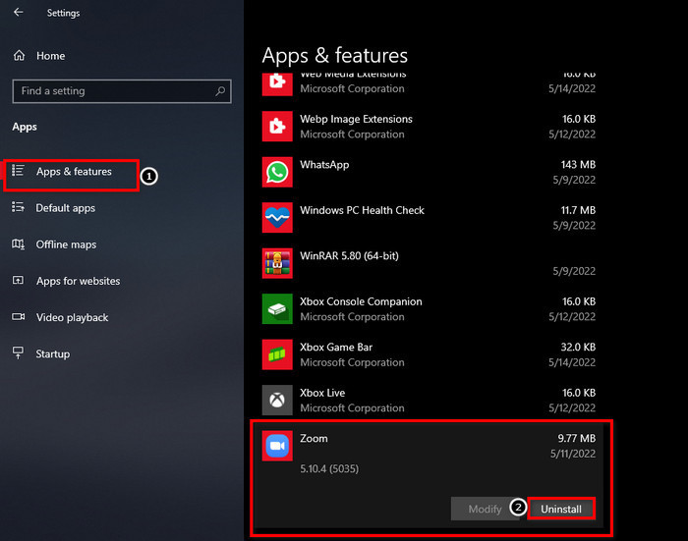The image size is (688, 541).
Task: Select the WhatsApp list entry name
Action: (324, 165)
